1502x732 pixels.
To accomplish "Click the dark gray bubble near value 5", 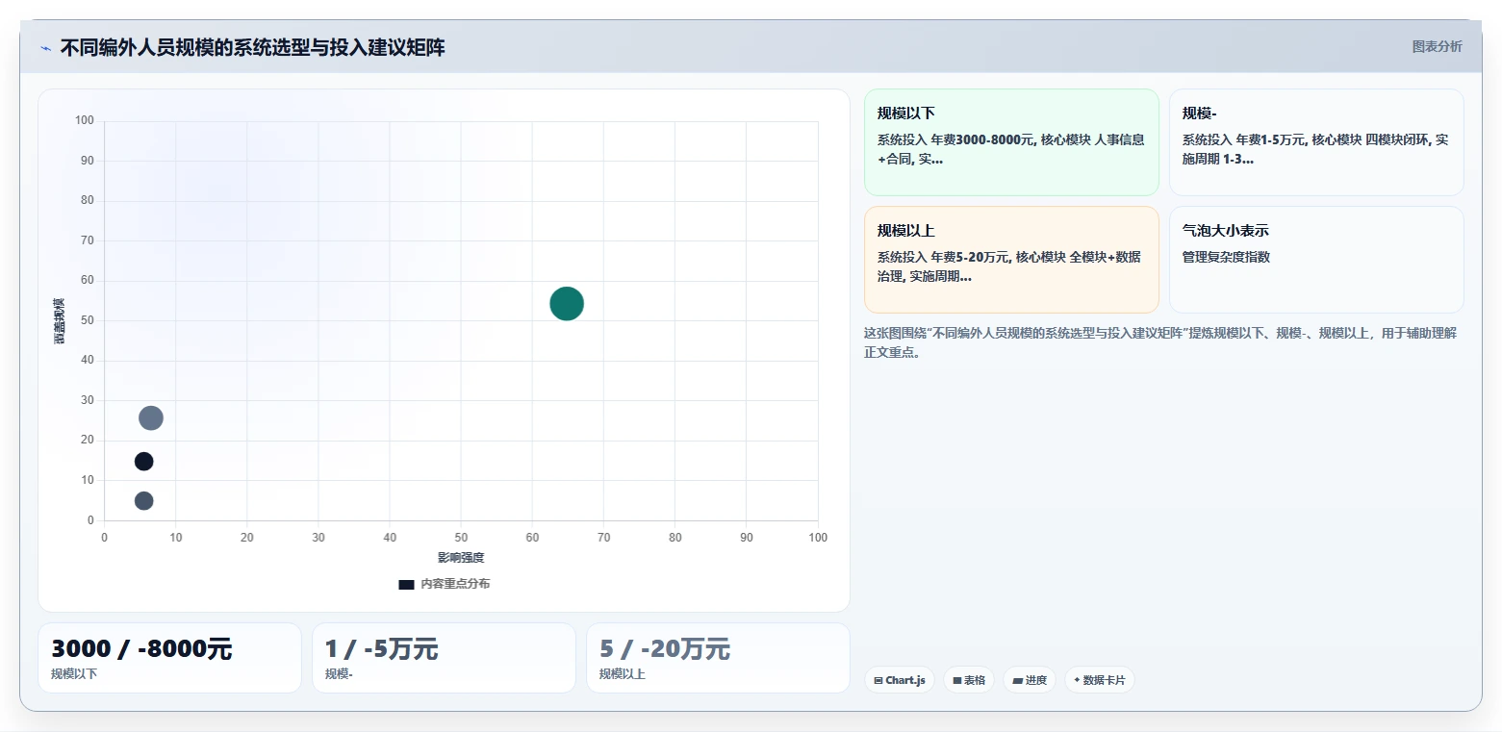I will pos(143,500).
